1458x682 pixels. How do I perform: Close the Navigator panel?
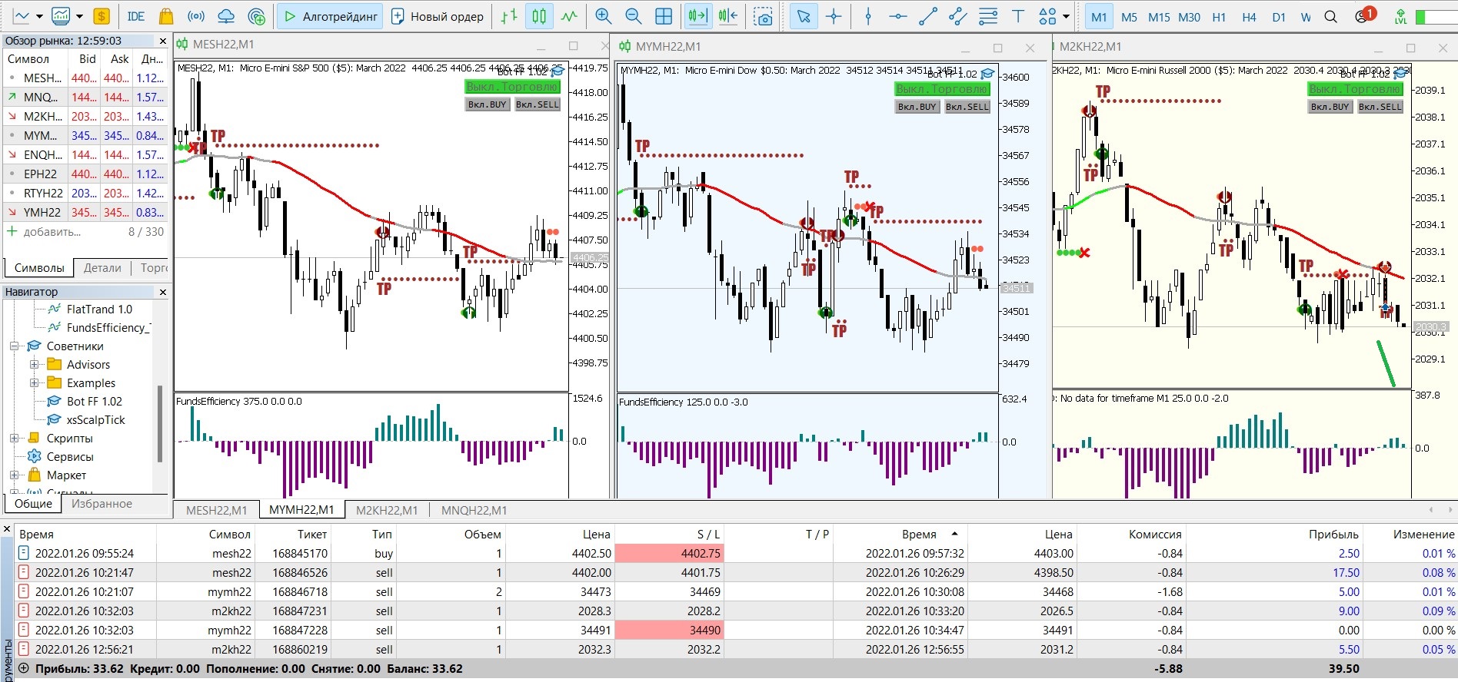coord(162,292)
